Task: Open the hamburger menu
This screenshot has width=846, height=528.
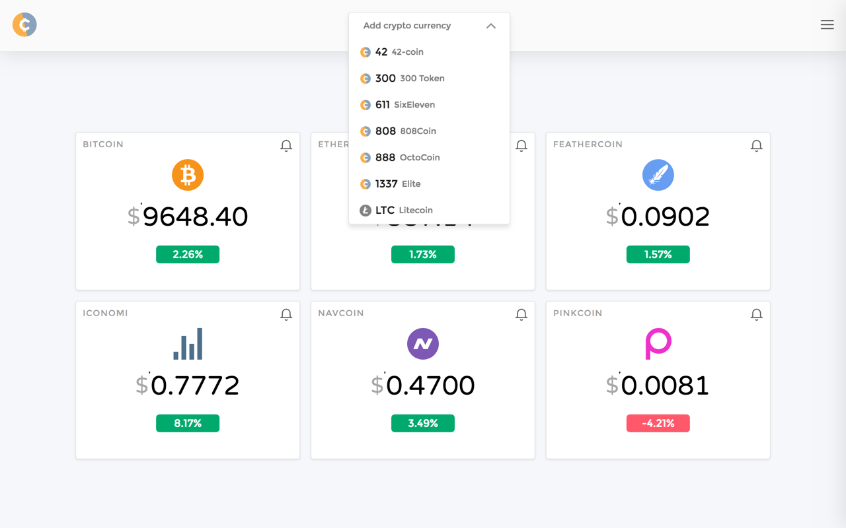Action: point(827,25)
